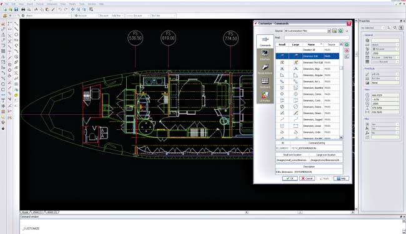Select the Deselect All command row
406x234 pixels.
click(x=307, y=50)
